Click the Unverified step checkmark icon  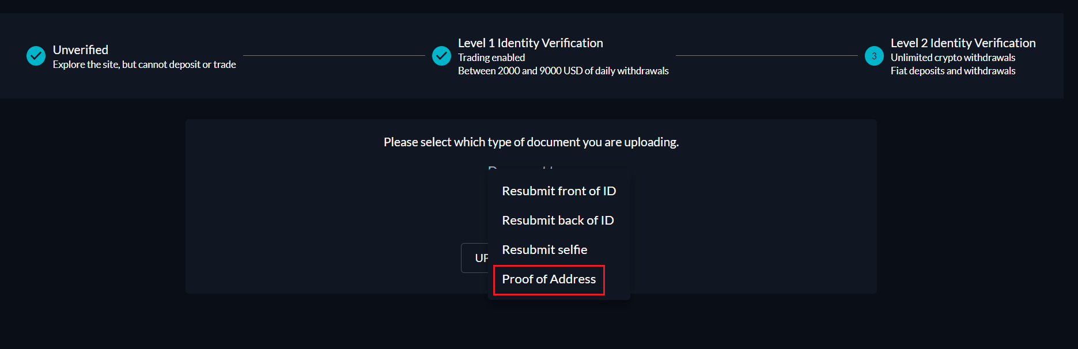point(36,56)
